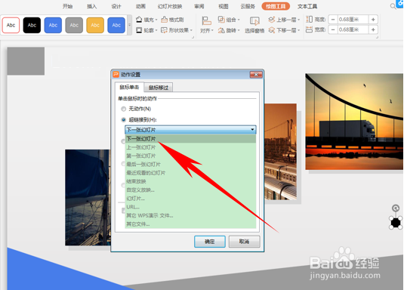Open the 开始 ribbon tab
This screenshot has height=290, width=404.
tap(67, 6)
